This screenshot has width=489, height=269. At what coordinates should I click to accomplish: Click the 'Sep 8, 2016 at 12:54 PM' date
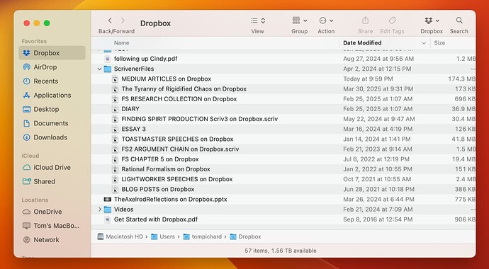[x=378, y=219]
